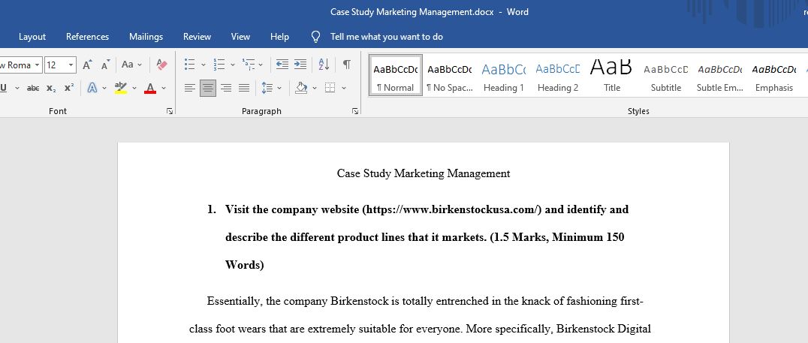The image size is (808, 343).
Task: Expand borders dropdown arrow
Action: (x=344, y=88)
